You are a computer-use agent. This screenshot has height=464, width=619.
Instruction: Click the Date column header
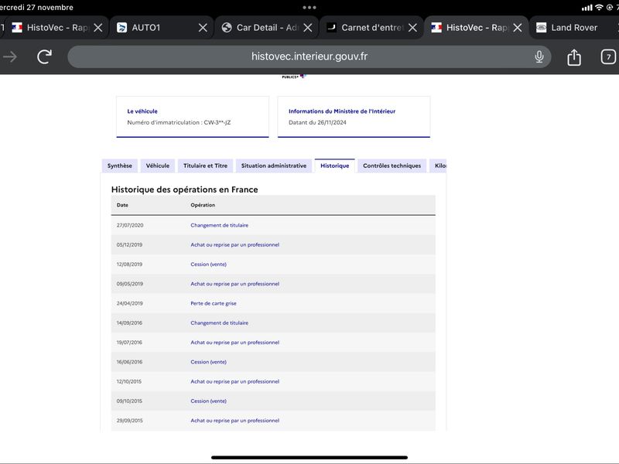122,205
